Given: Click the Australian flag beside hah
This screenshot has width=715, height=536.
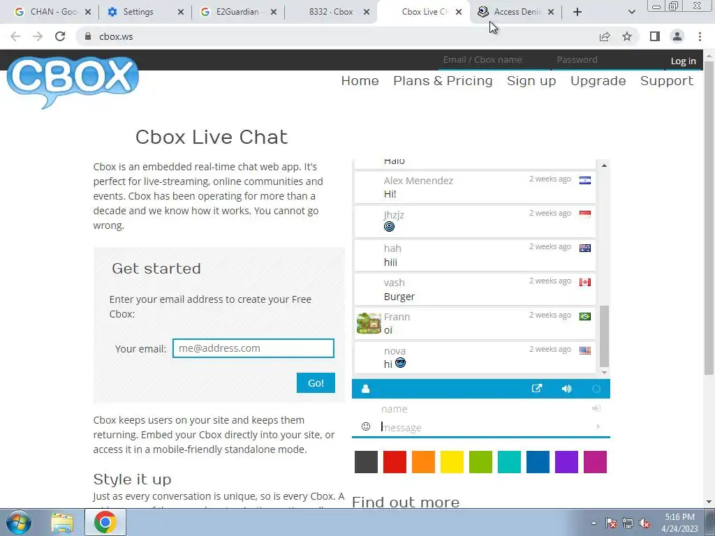Looking at the screenshot, I should 585,248.
